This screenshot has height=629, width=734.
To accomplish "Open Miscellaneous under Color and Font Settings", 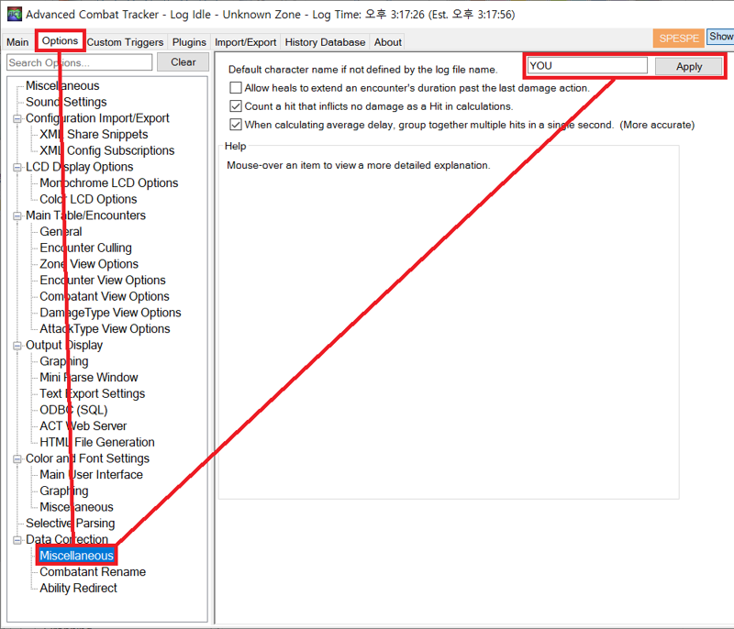I will point(76,507).
